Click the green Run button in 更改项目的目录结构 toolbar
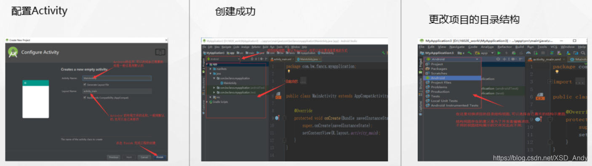Screen dimensions: 592x166 (x=499, y=53)
